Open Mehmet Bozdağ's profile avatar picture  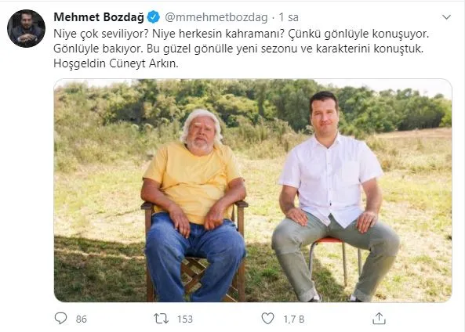coord(26,28)
